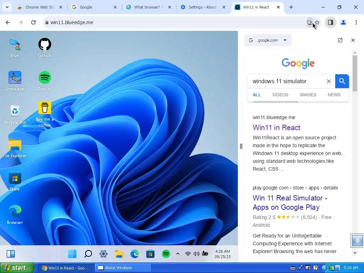The height and width of the screenshot is (273, 364).
Task: Go back with the browser back arrow
Action: tap(8, 22)
